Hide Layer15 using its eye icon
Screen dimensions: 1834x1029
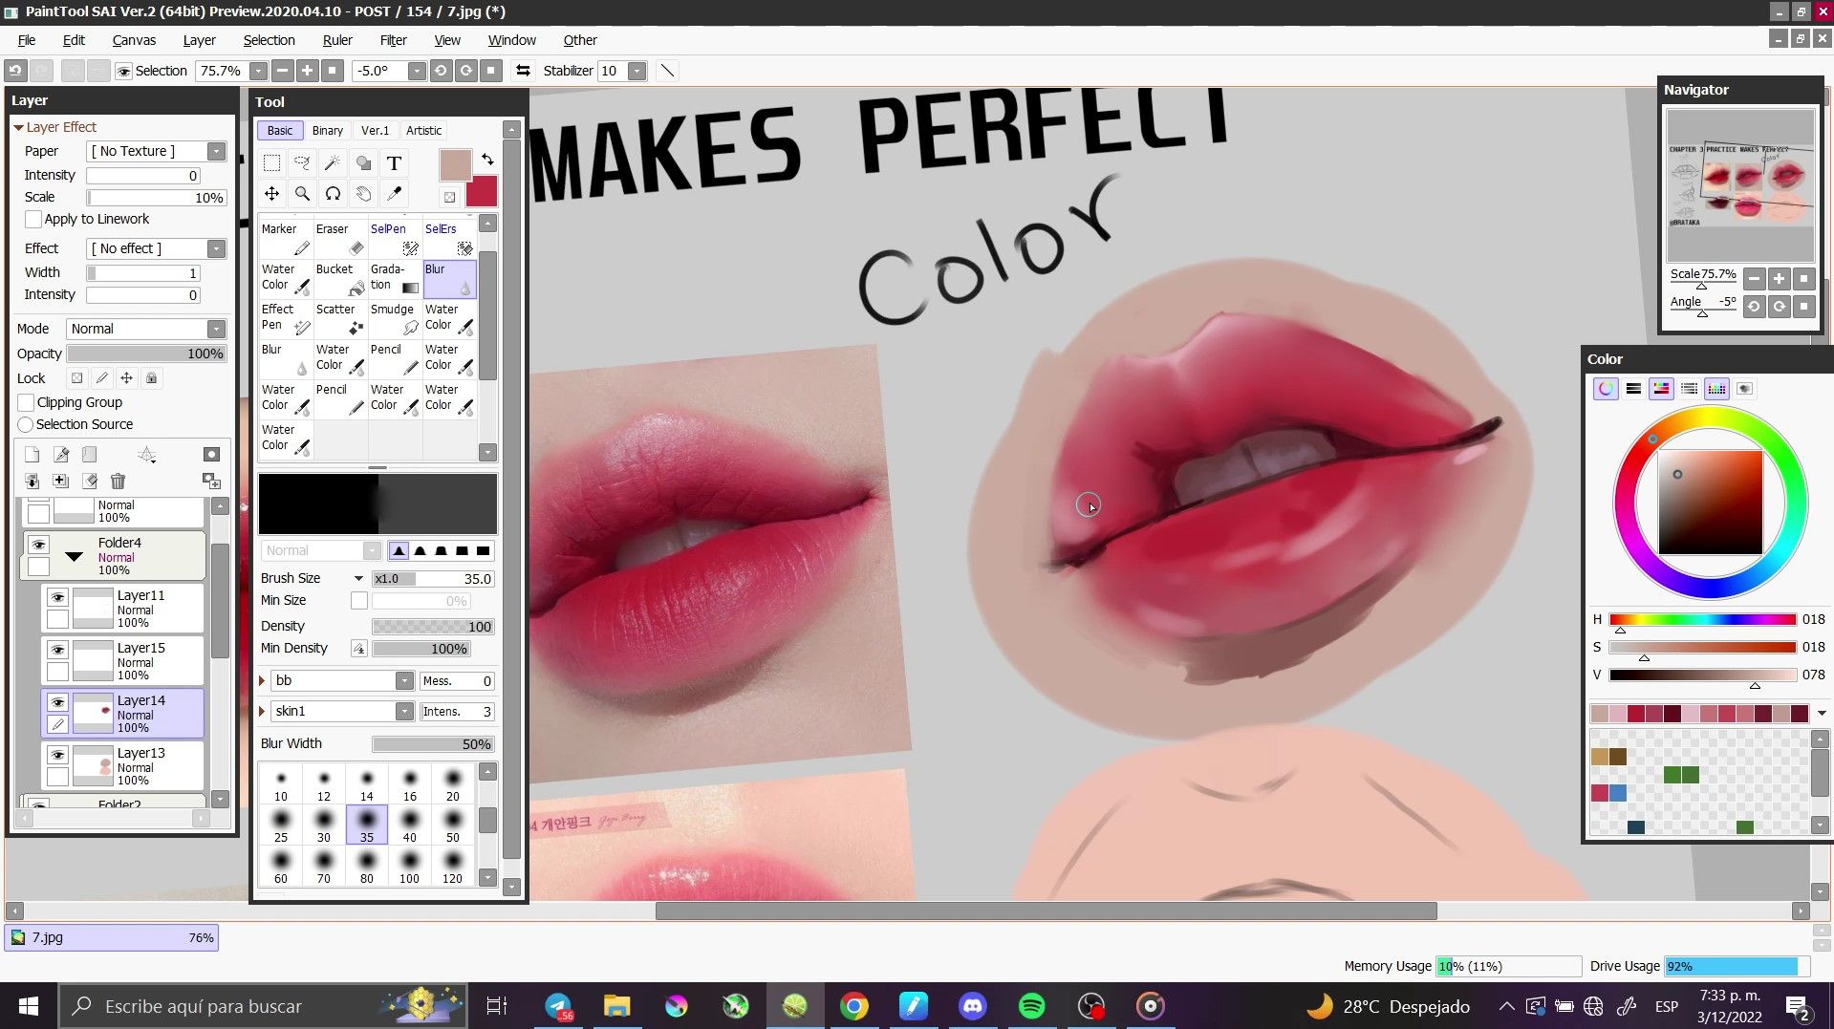pos(57,650)
